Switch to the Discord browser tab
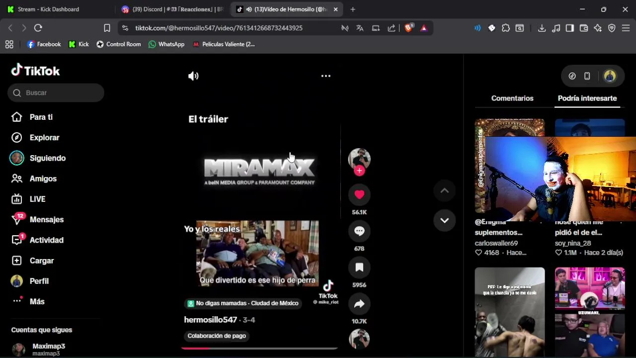This screenshot has height=358, width=636. point(172,9)
